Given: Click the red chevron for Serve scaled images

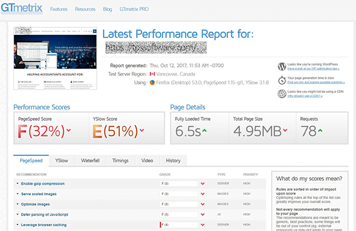Looking at the screenshot, I should 203,194.
